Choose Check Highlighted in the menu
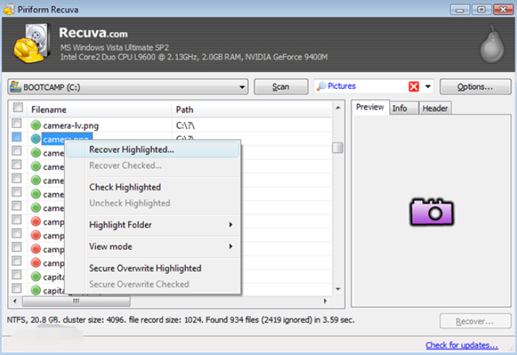Image resolution: width=517 pixels, height=355 pixels. coord(153,187)
